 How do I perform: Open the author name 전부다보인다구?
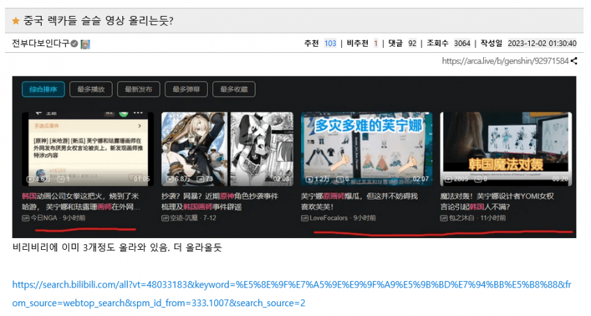point(40,44)
